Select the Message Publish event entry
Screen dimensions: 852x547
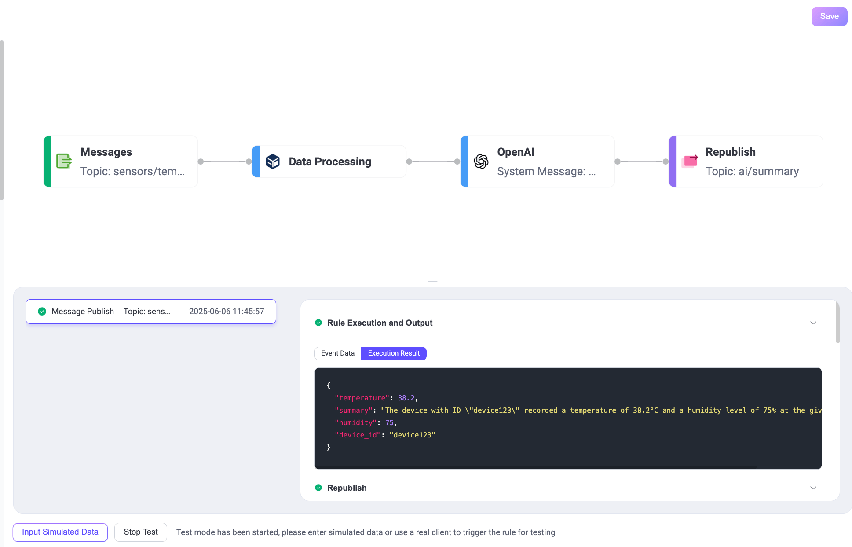coord(150,312)
